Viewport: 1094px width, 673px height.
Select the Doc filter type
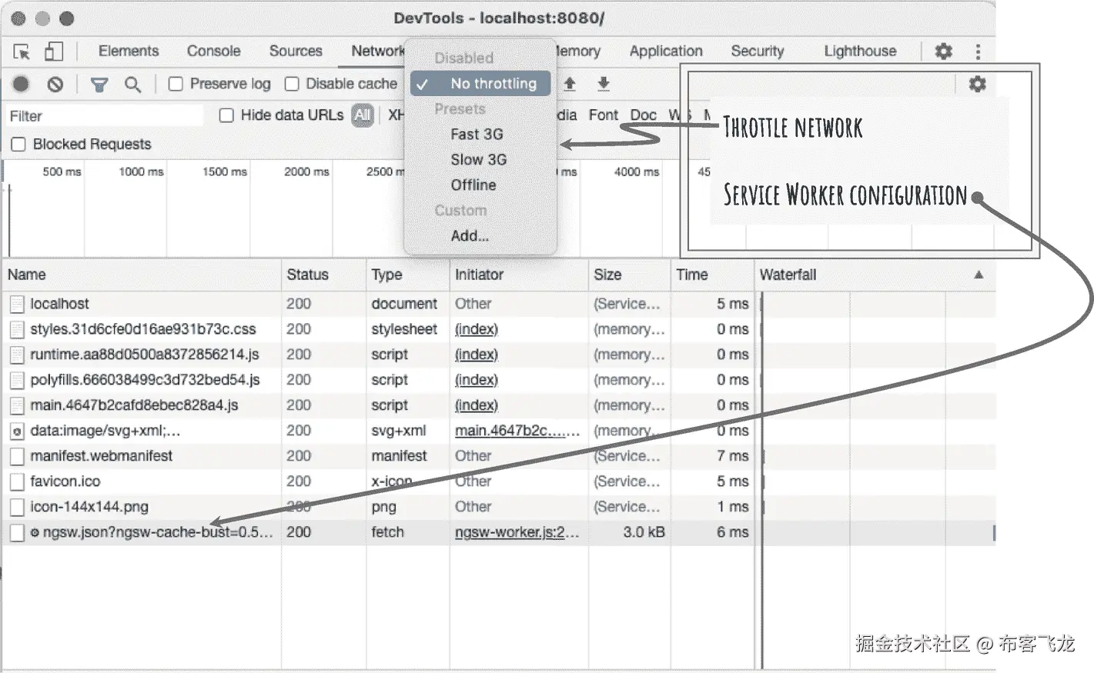[643, 115]
